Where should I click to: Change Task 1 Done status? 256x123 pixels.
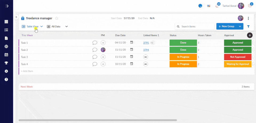[183, 43]
